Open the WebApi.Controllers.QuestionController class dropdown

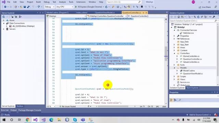pos(107,16)
